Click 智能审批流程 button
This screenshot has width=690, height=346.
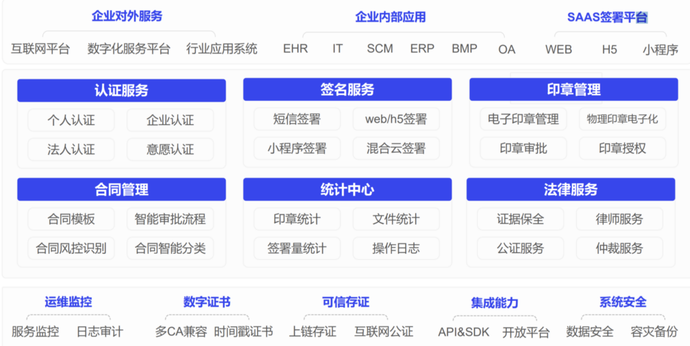coord(170,219)
